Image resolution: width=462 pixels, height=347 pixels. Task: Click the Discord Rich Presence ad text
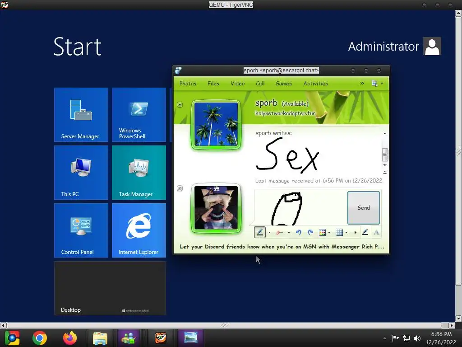pos(282,247)
